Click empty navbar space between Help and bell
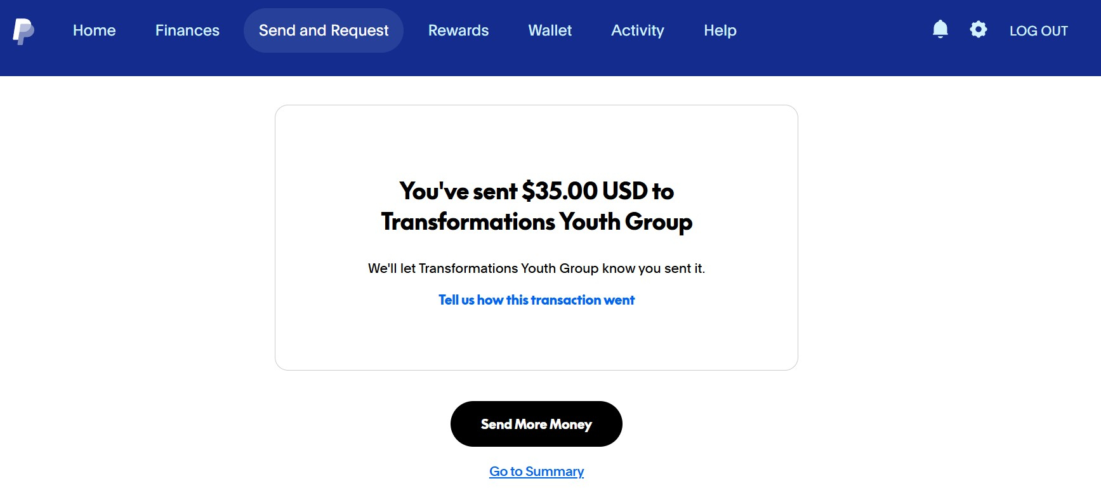 (x=831, y=30)
